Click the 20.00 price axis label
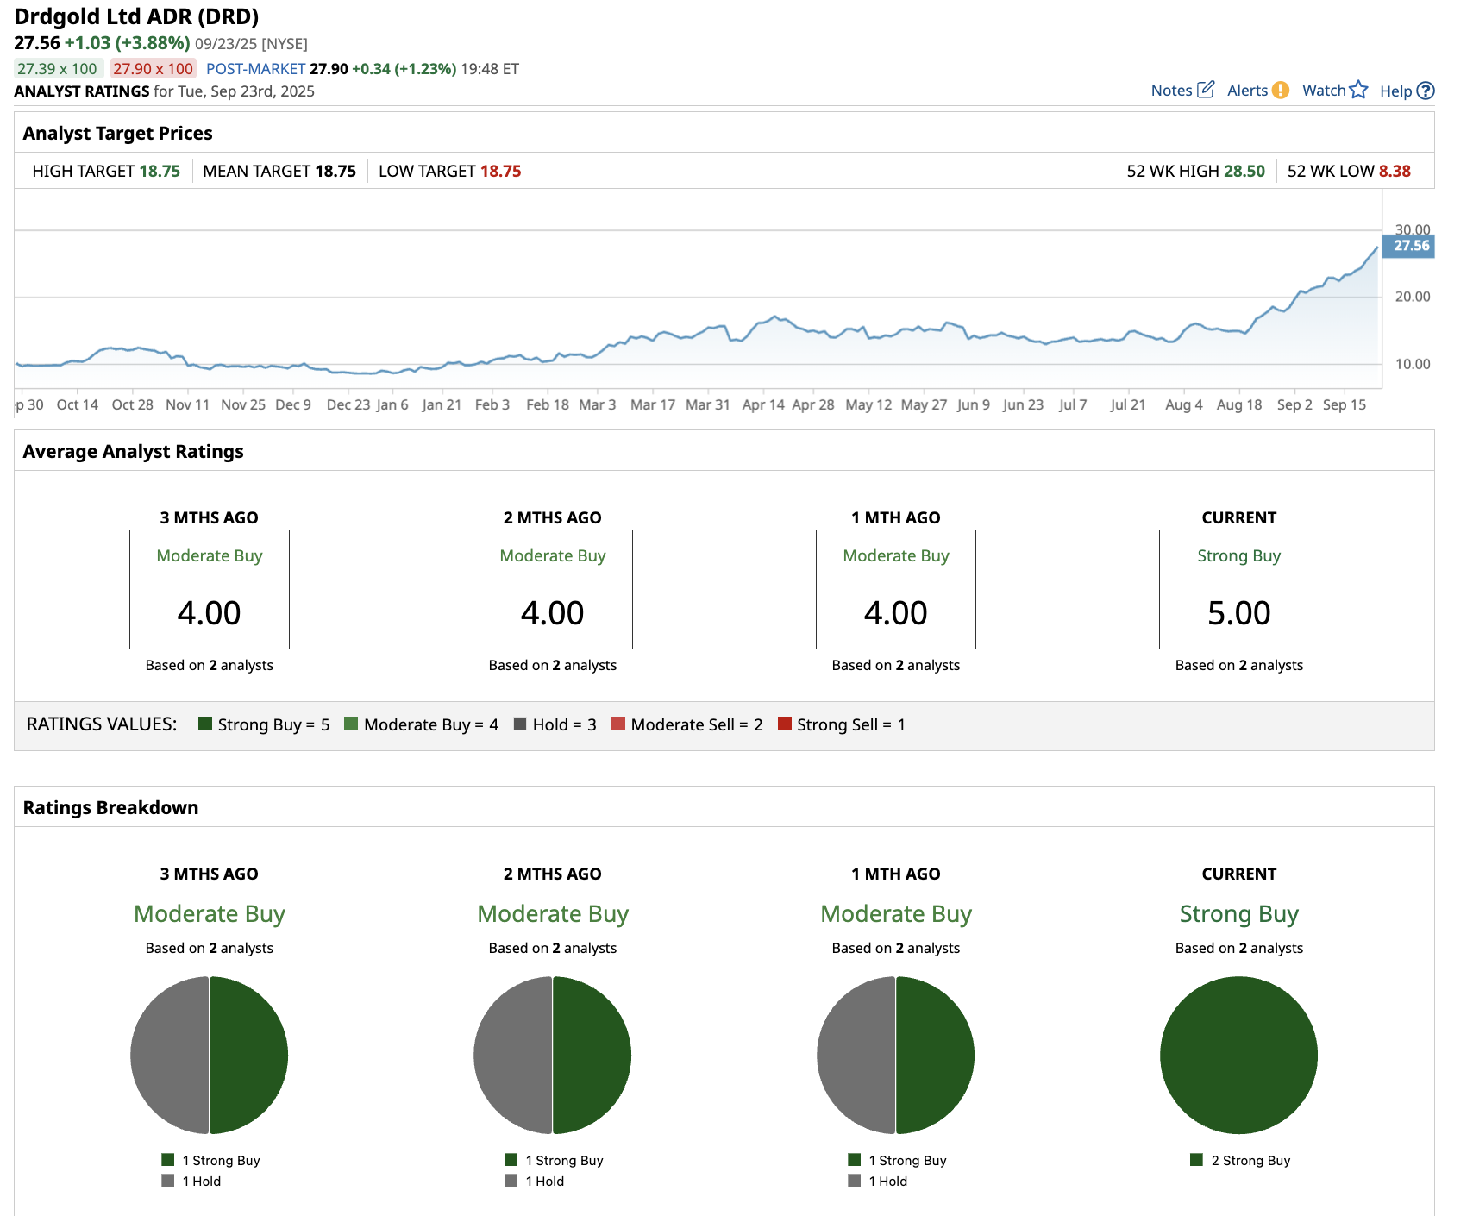This screenshot has width=1473, height=1216. 1413,297
